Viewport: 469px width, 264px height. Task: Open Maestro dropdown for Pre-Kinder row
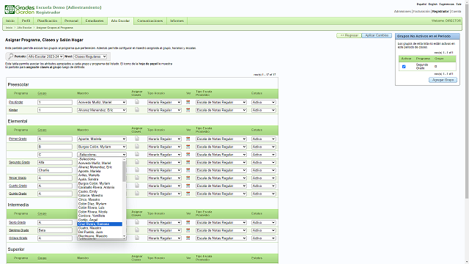coord(102,103)
